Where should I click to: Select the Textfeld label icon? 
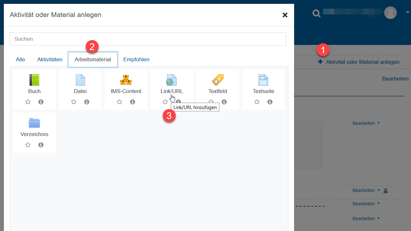pos(218,80)
